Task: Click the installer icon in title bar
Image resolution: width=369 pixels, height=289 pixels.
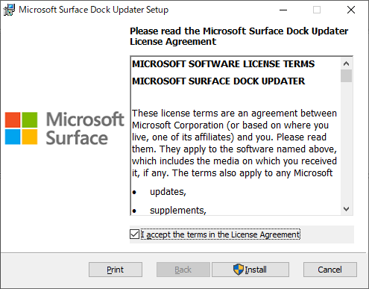Action: (9, 10)
